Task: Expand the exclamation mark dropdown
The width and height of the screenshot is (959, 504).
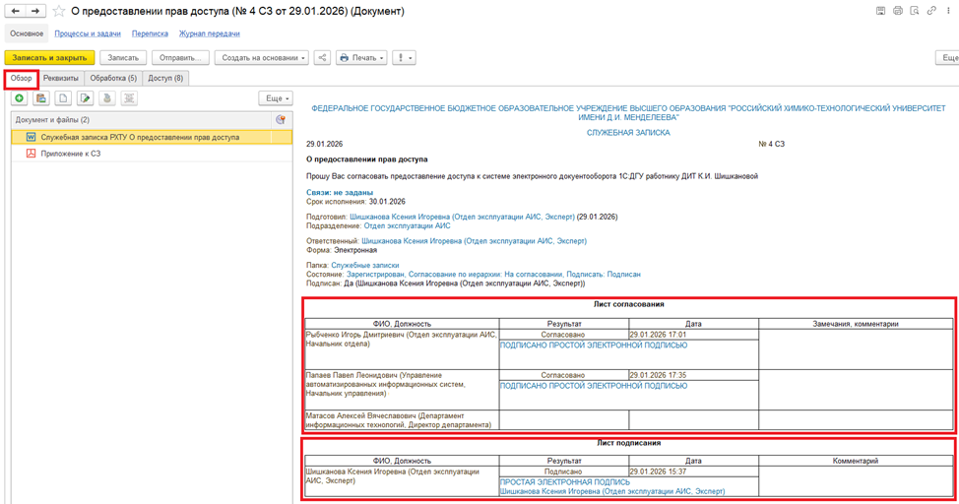Action: tap(405, 58)
